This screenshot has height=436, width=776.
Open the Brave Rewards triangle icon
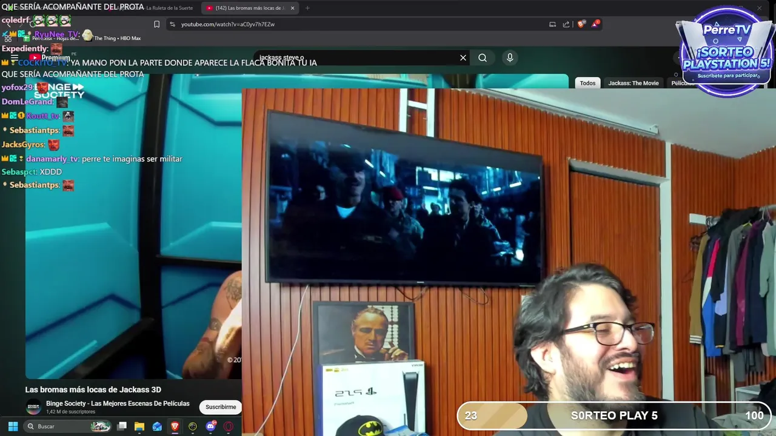point(595,24)
